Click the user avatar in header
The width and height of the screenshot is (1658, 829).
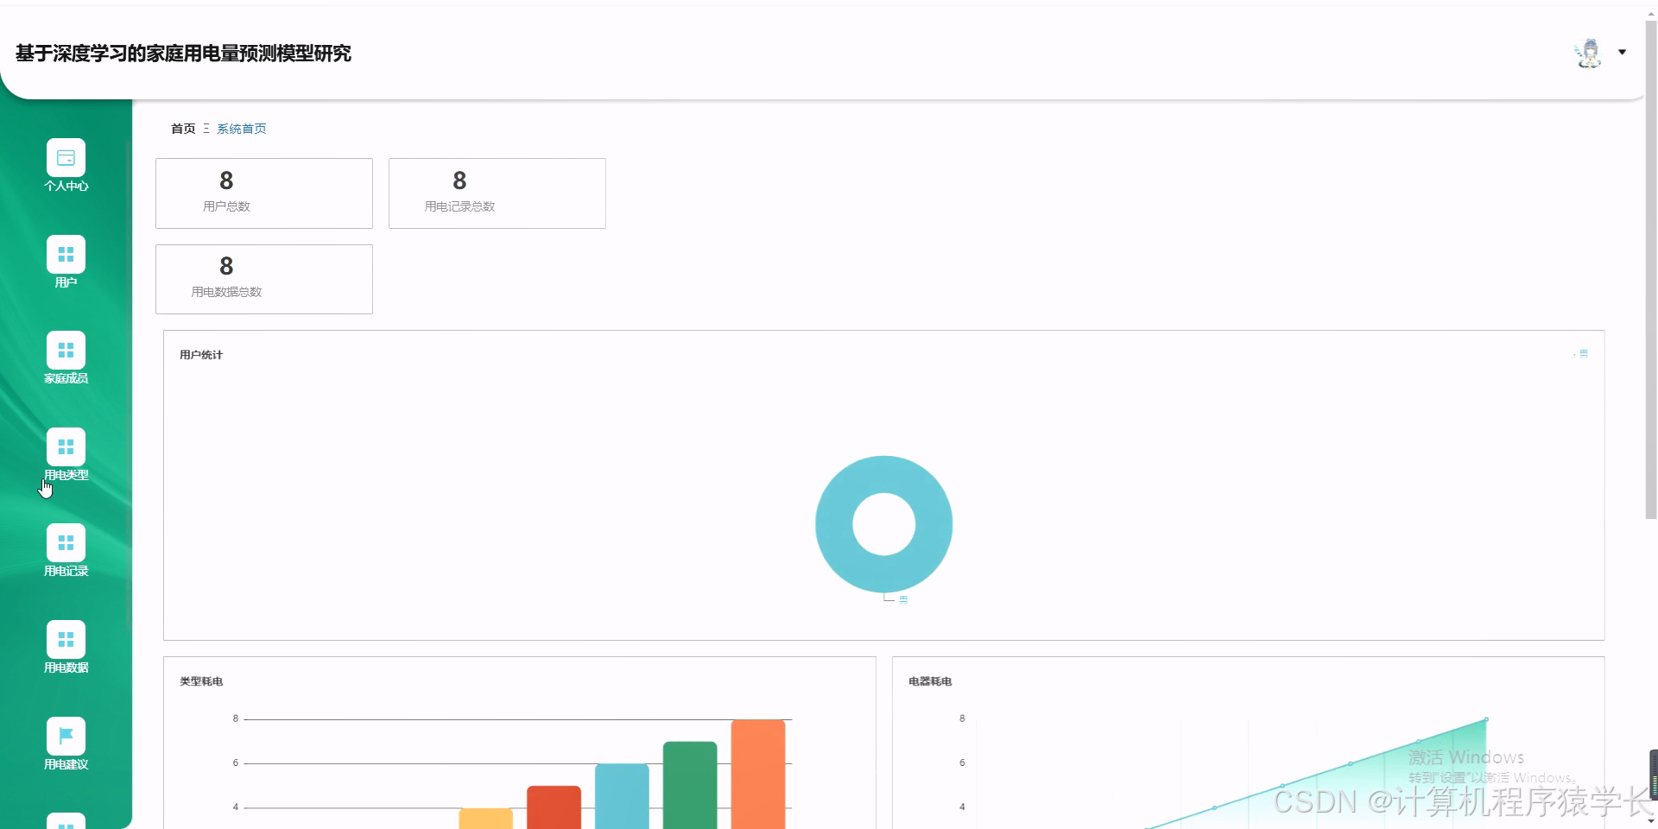[x=1588, y=53]
